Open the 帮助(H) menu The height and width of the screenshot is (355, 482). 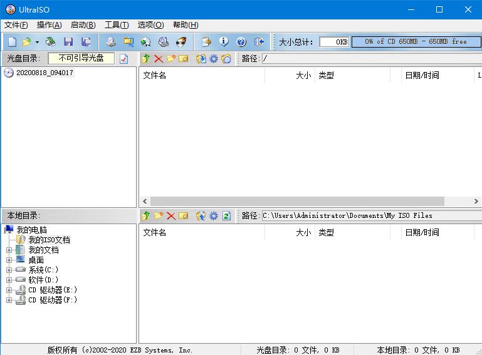[x=186, y=25]
